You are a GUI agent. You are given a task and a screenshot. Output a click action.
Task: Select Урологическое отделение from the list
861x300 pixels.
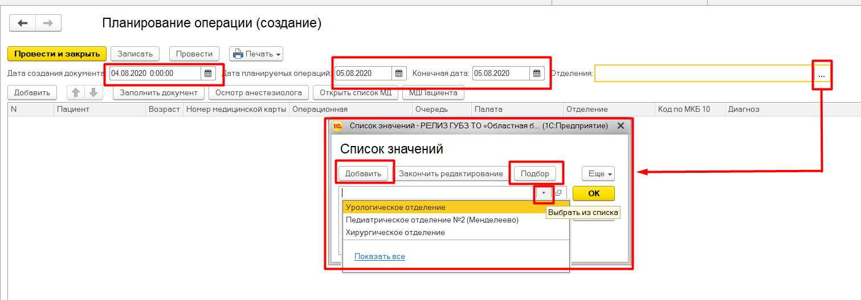point(395,207)
